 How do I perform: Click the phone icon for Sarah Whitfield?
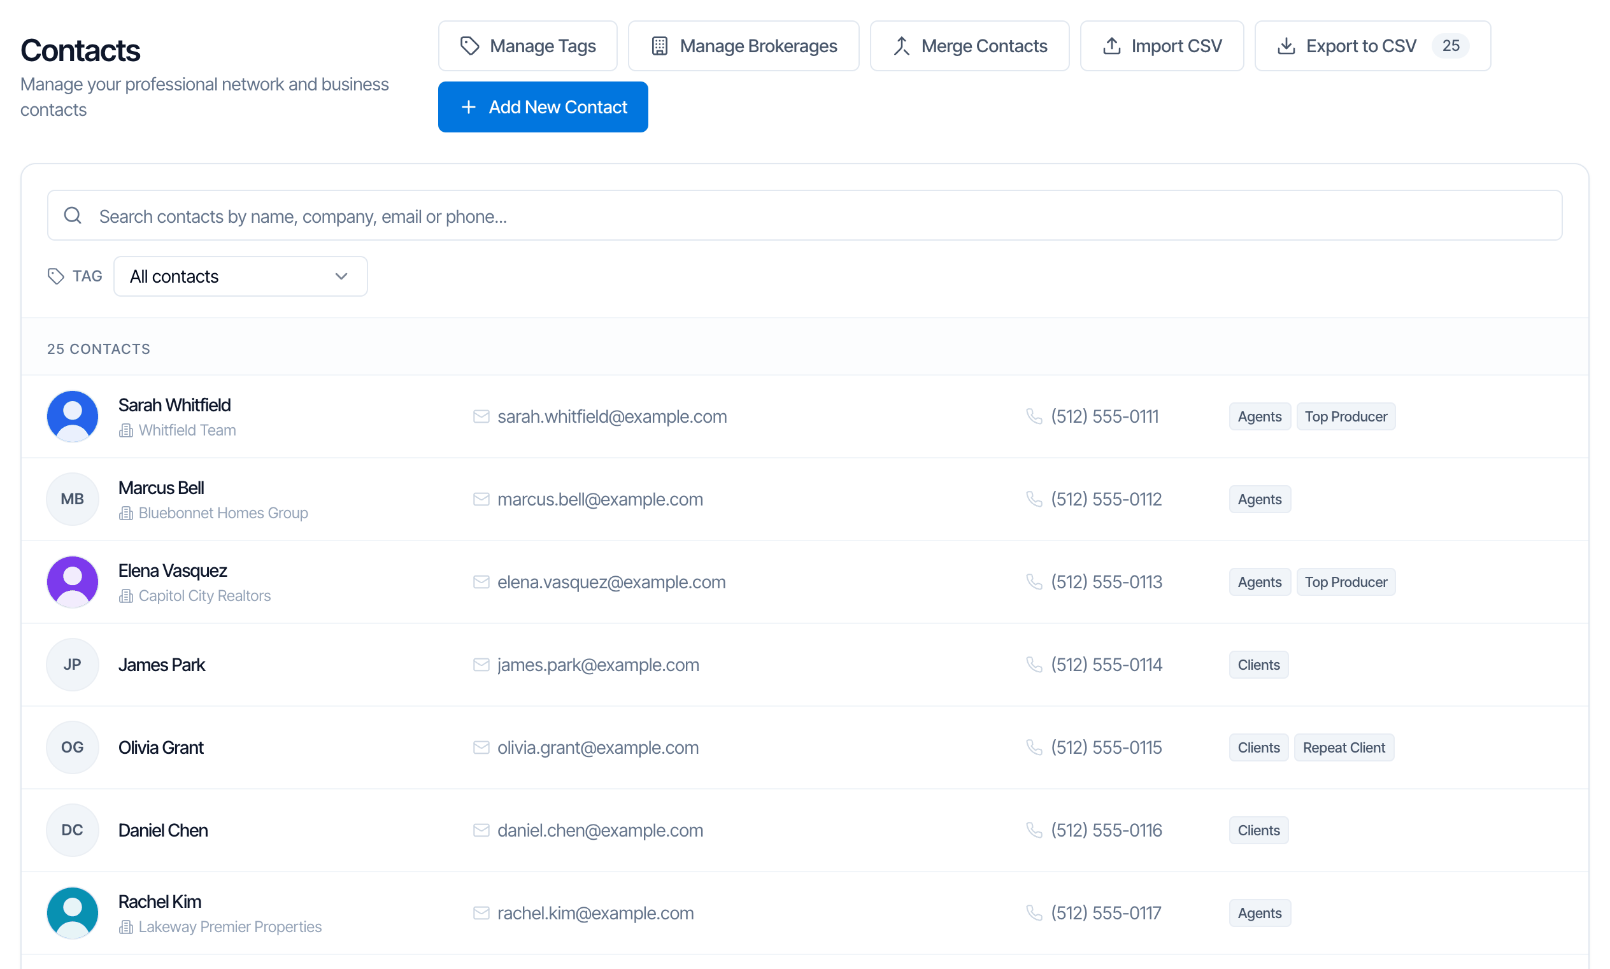(x=1034, y=416)
